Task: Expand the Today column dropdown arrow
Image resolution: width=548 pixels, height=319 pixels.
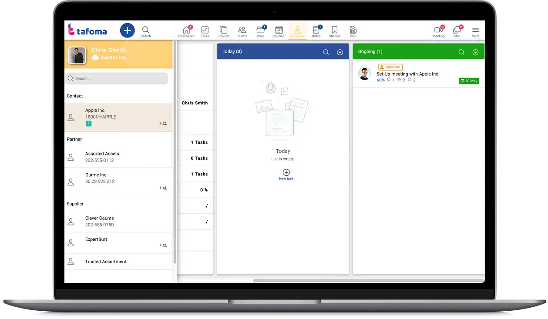Action: pyautogui.click(x=340, y=52)
